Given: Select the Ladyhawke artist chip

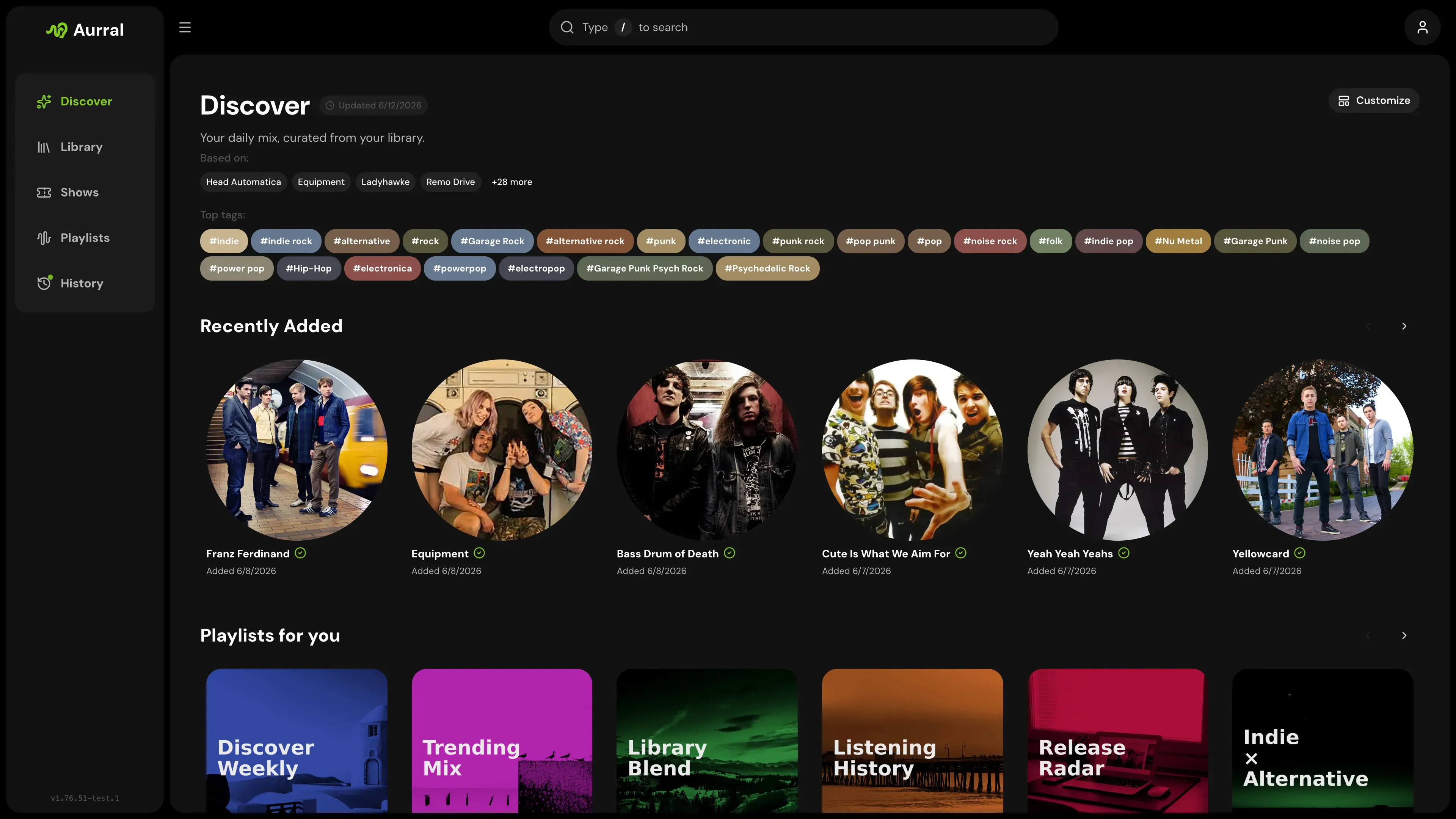Looking at the screenshot, I should [x=386, y=182].
